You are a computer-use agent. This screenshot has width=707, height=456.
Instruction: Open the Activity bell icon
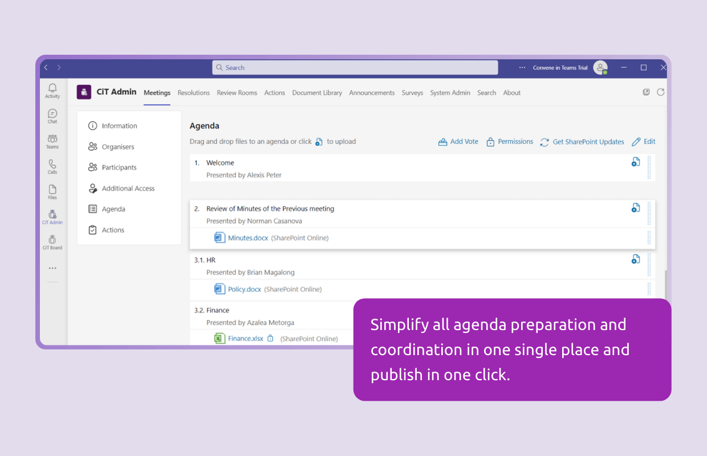52,90
